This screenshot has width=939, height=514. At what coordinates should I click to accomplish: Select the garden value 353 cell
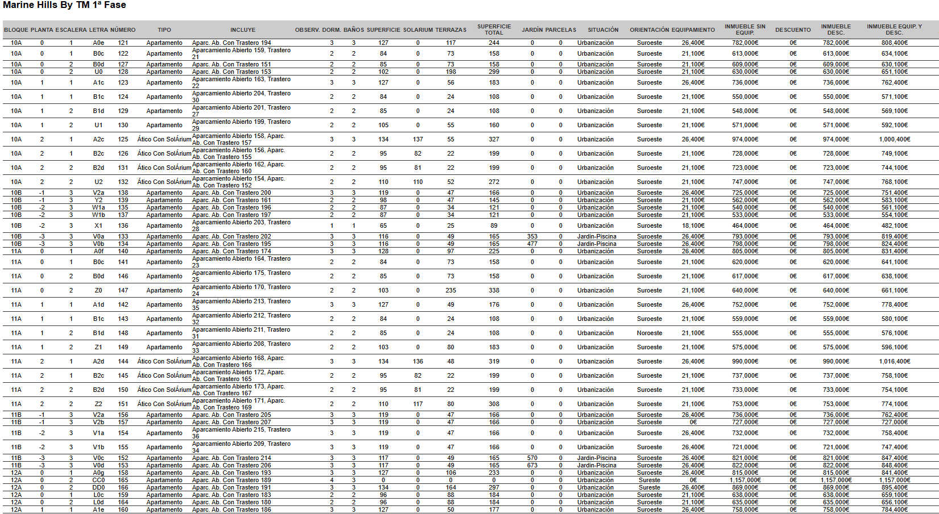pos(532,237)
